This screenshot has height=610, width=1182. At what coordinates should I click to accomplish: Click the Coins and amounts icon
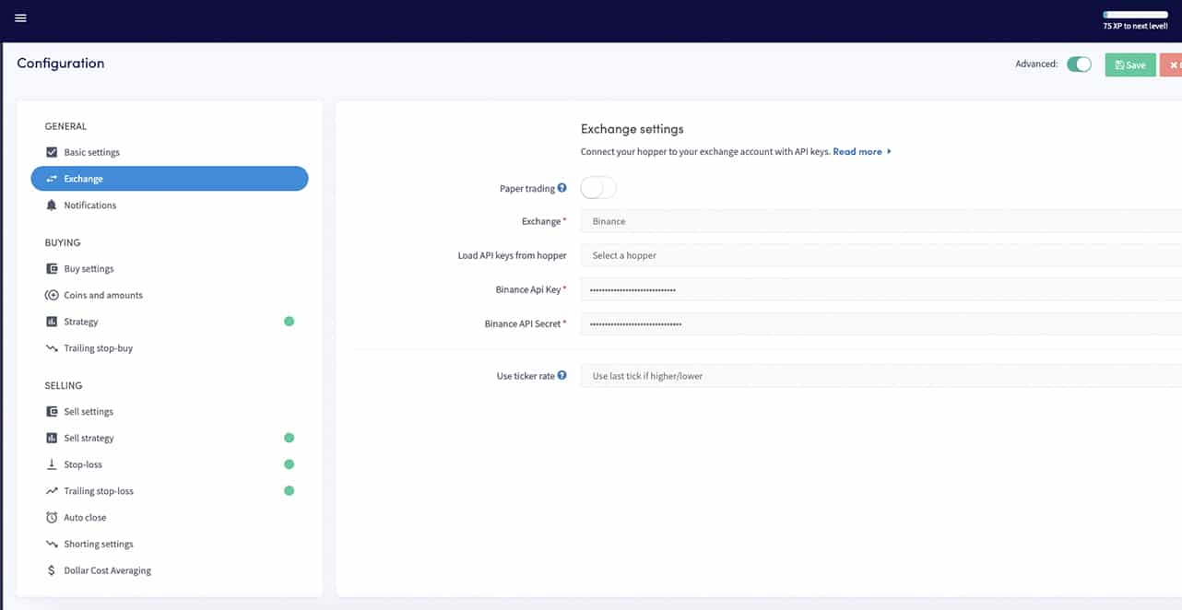coord(52,295)
